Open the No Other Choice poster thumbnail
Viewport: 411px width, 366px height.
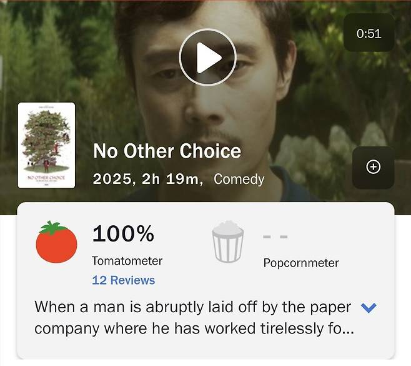[x=46, y=145]
